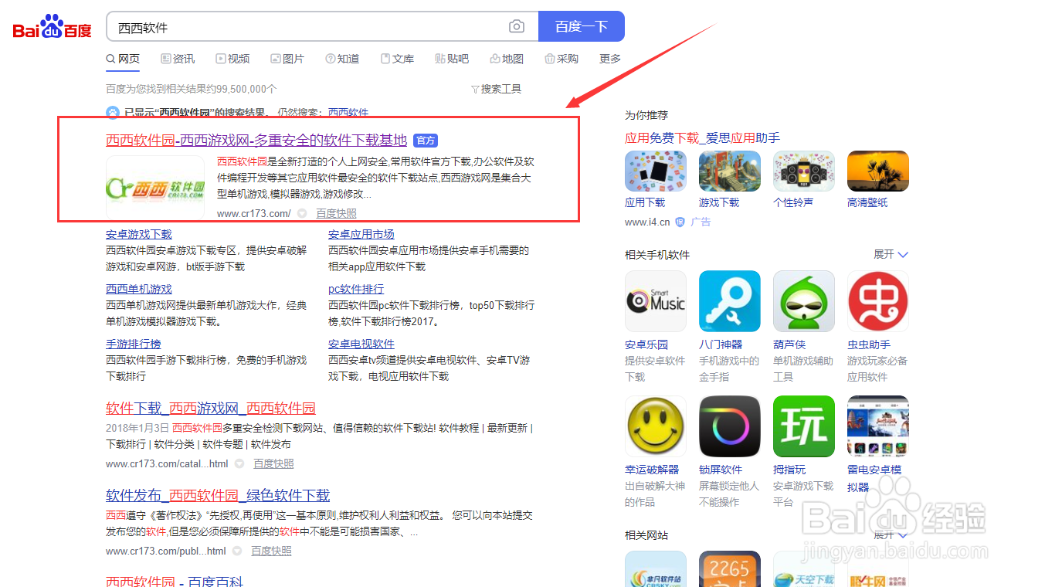Switch to the 资讯 tab
This screenshot has height=587, width=1045.
click(x=178, y=59)
